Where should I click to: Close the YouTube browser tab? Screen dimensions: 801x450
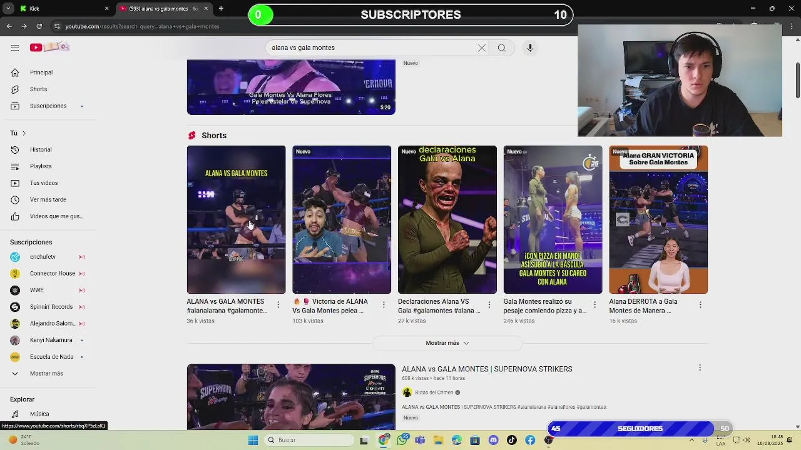click(205, 9)
